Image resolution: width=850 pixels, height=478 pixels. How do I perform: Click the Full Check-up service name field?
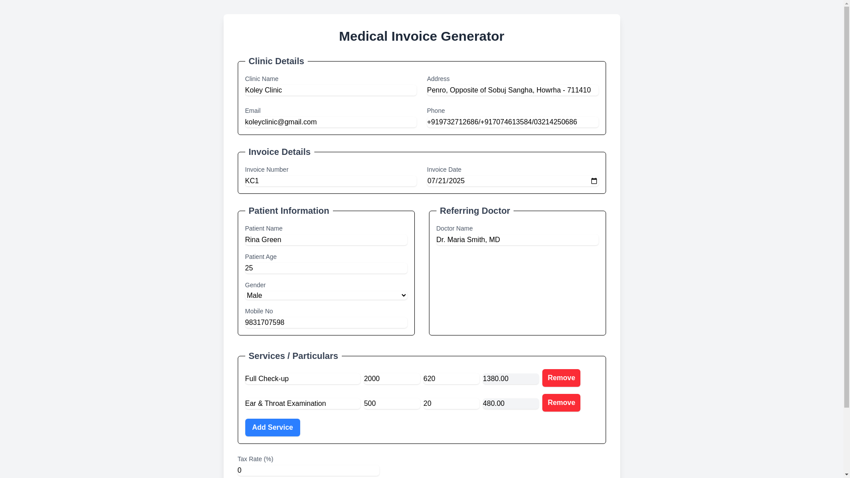click(x=302, y=379)
